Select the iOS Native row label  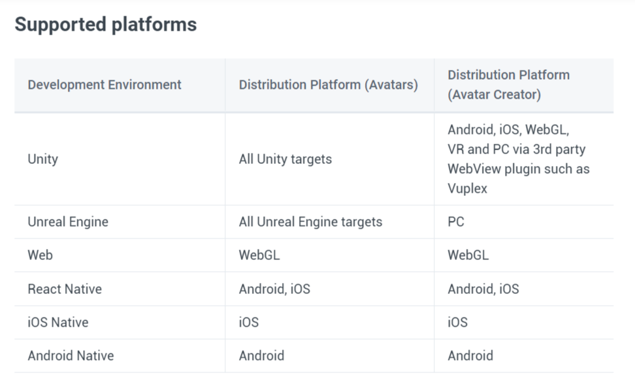(58, 322)
